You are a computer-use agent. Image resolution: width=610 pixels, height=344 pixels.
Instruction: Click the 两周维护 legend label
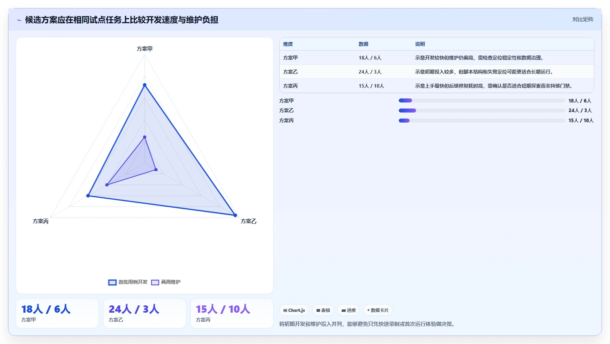(171, 282)
